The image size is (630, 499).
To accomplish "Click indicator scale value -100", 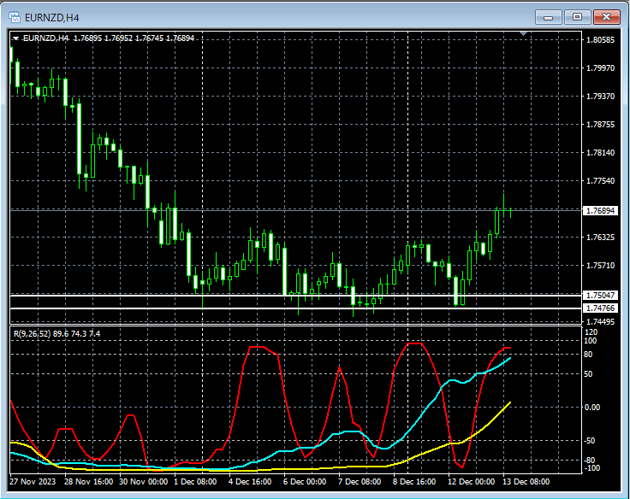I will pos(591,468).
